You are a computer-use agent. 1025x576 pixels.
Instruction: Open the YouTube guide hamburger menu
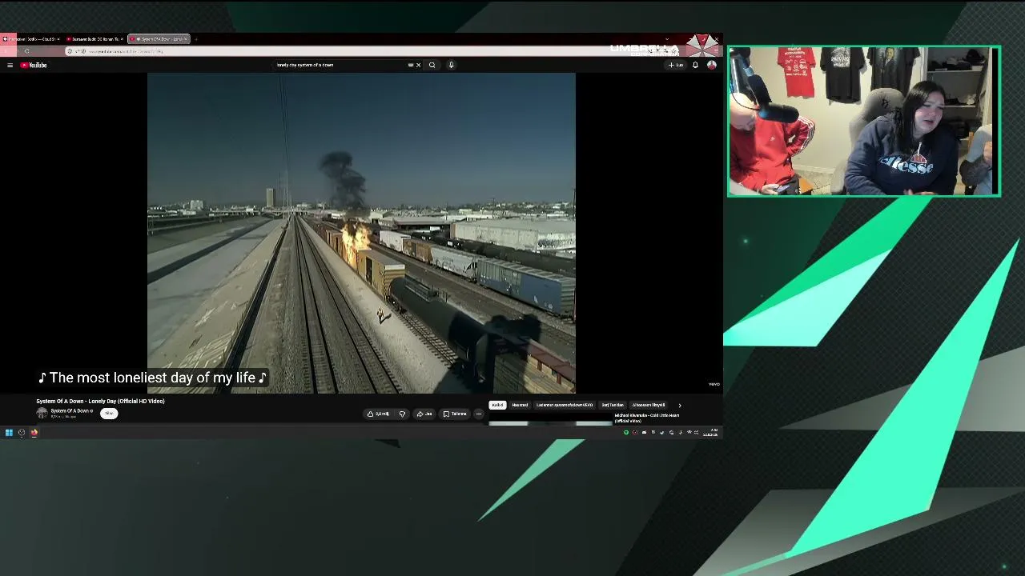click(x=10, y=65)
